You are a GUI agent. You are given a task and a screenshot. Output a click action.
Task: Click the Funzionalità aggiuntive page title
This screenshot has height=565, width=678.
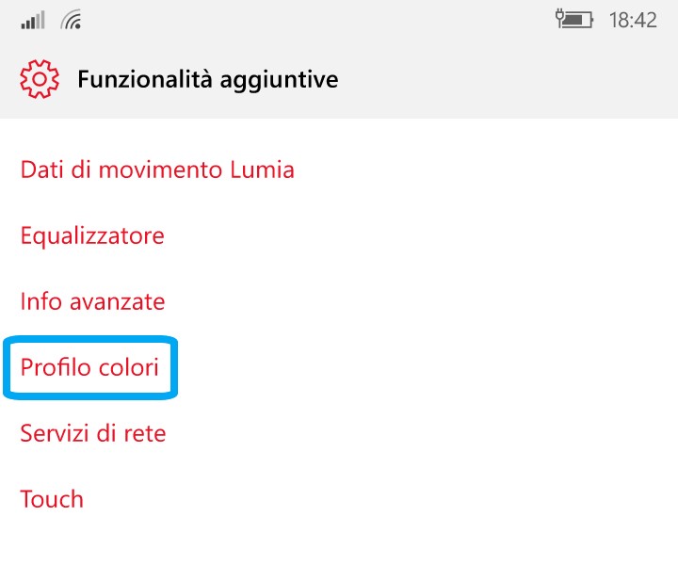[207, 80]
